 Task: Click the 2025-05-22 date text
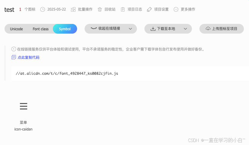tap(57, 9)
